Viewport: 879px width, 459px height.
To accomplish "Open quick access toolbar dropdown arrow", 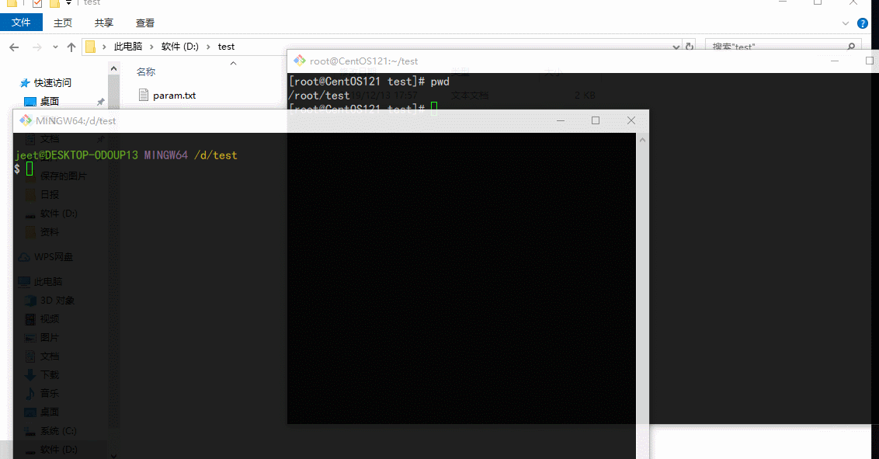I will point(68,3).
